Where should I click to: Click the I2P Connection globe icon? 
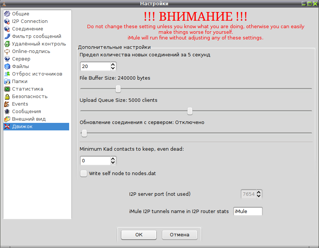click(x=7, y=21)
